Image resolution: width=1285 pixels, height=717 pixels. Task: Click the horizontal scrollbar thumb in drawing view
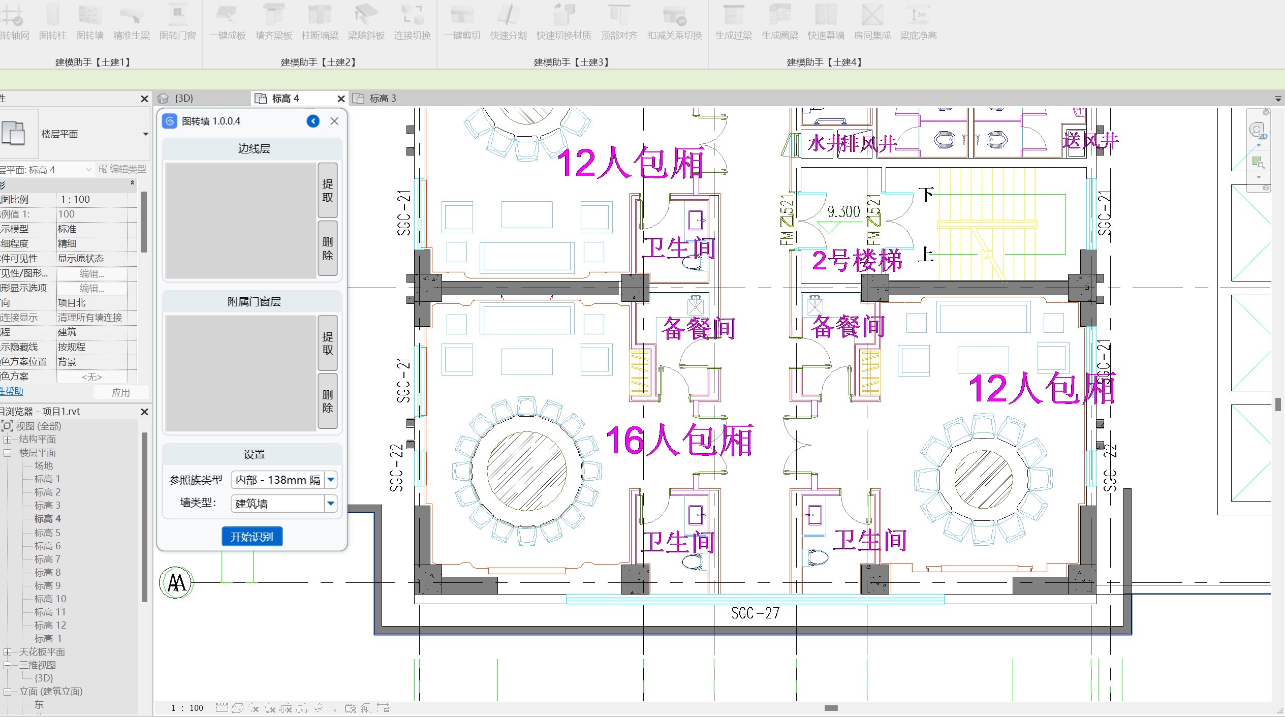click(x=831, y=708)
